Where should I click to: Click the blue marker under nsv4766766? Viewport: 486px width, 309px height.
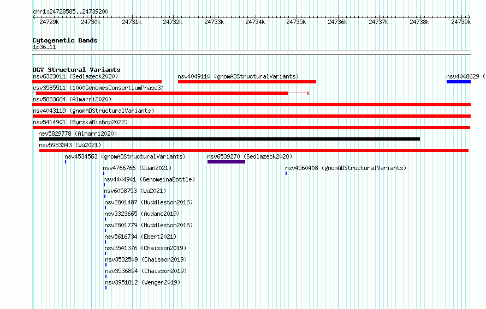pyautogui.click(x=104, y=173)
